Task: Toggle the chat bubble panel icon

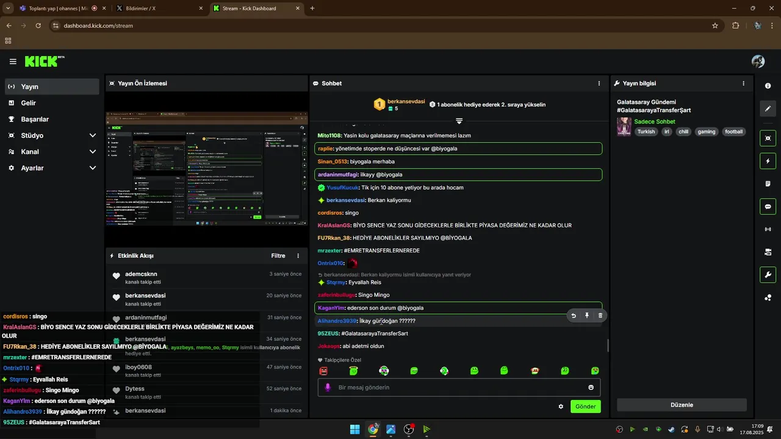Action: tap(768, 207)
